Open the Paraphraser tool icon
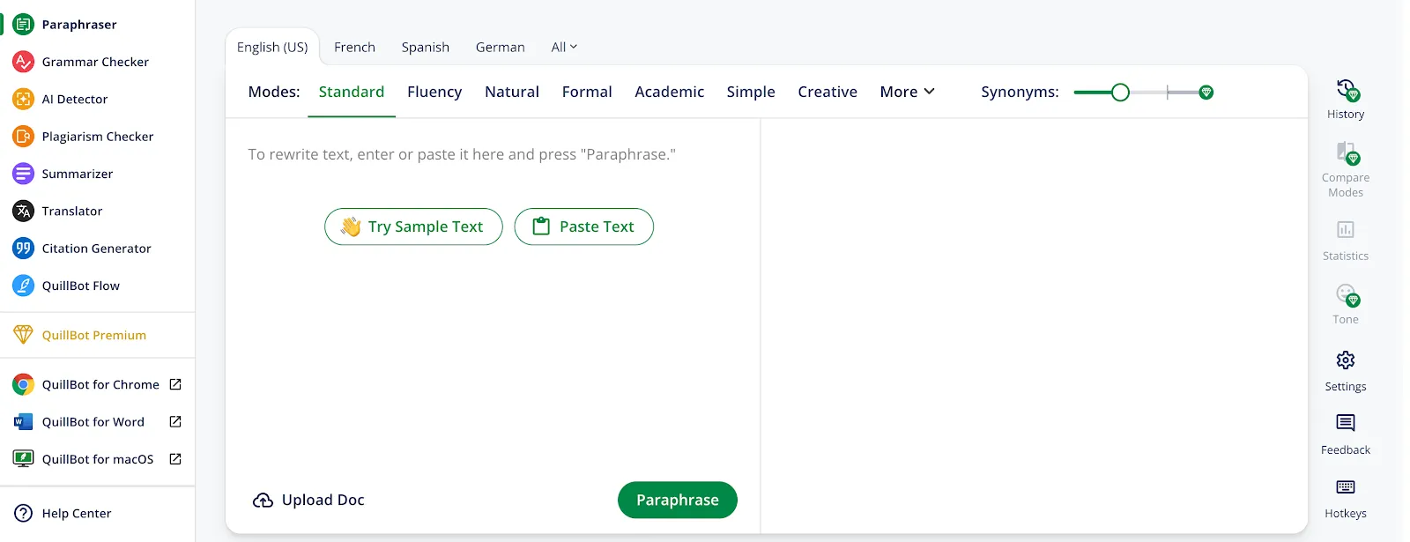 point(23,25)
